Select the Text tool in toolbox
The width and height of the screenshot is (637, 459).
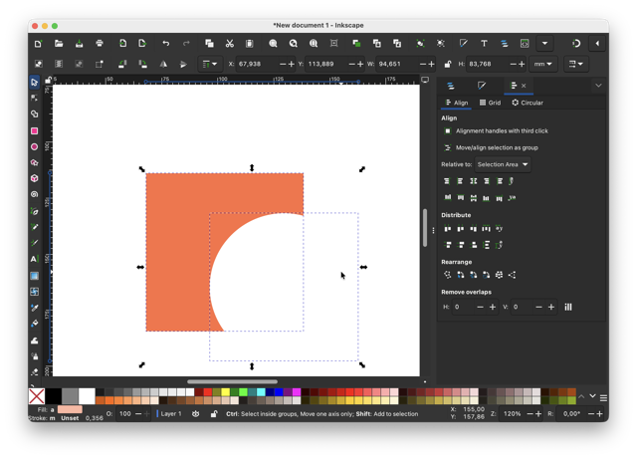(35, 259)
